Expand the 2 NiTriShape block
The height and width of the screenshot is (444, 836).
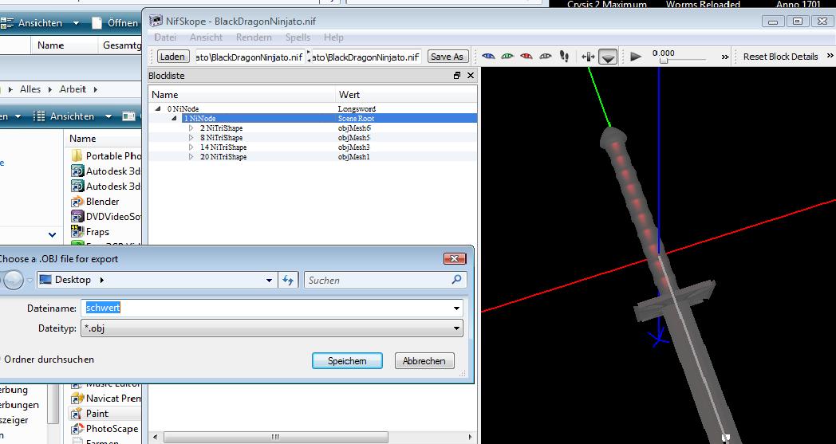tap(191, 128)
